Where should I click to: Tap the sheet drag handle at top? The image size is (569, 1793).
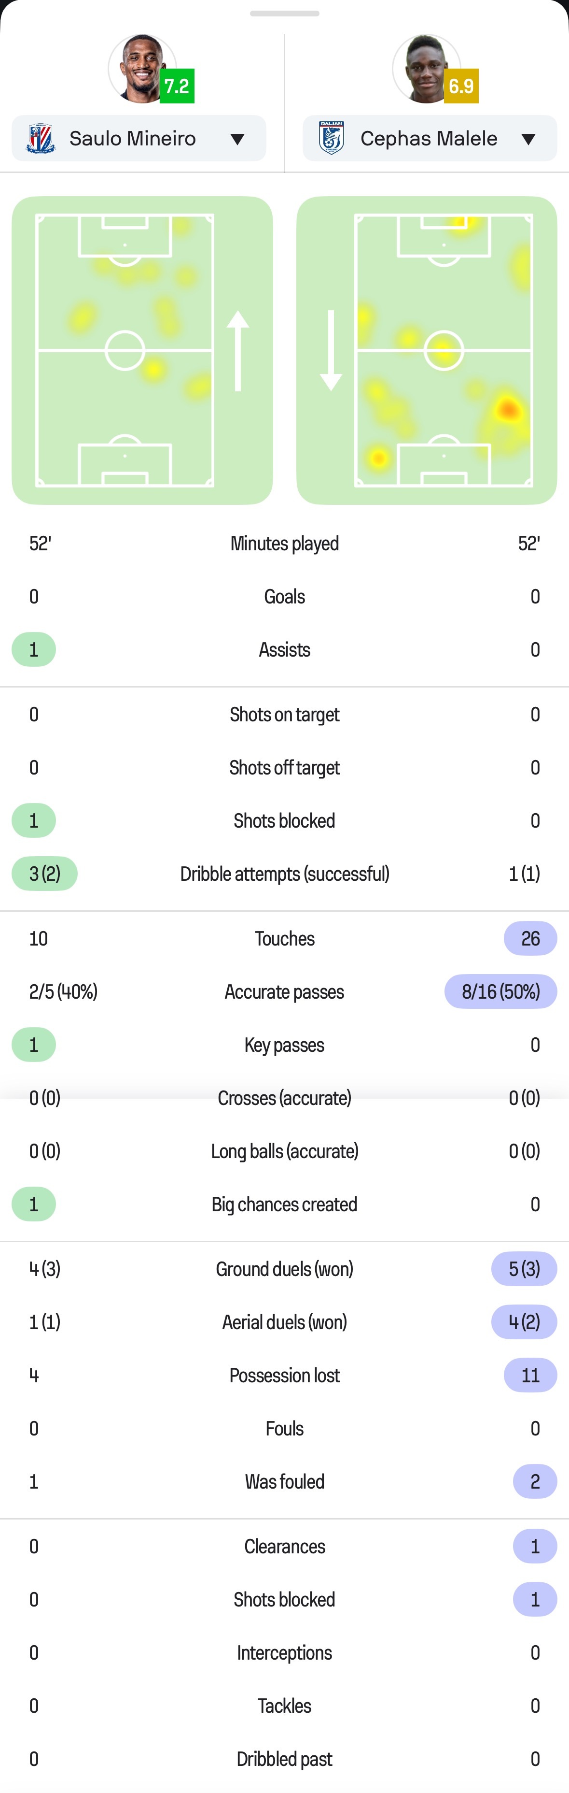pyautogui.click(x=285, y=13)
